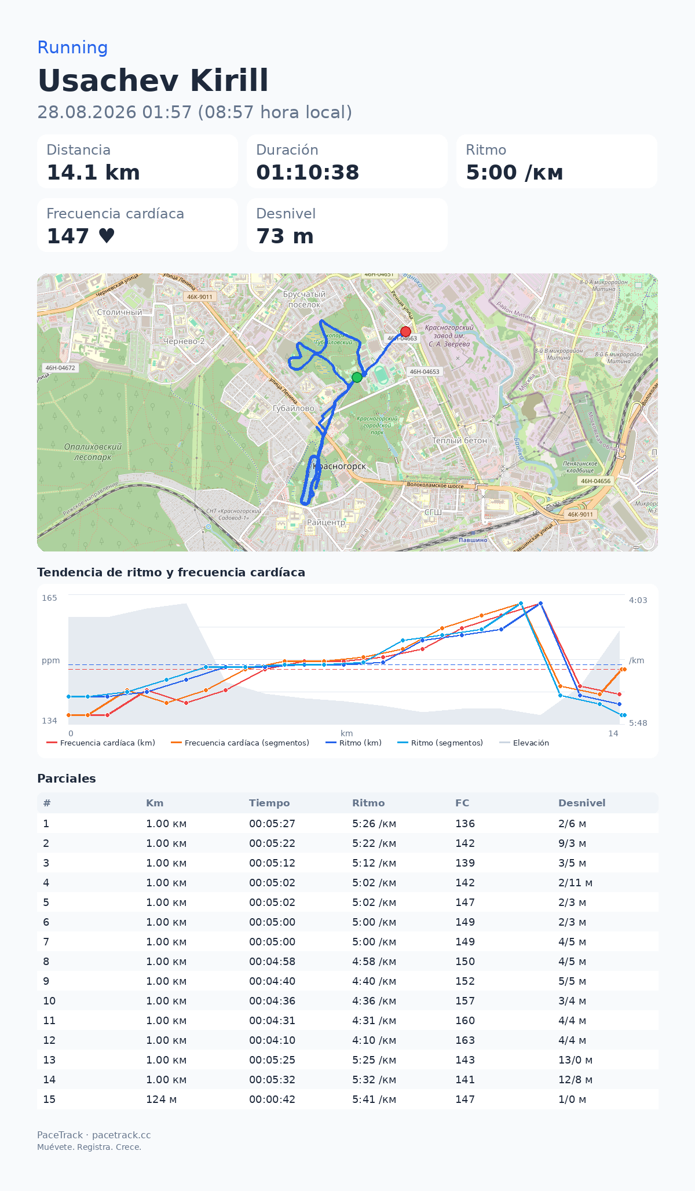
Task: Toggle the Frecuencia cardíaca (km) legend entry
Action: [x=101, y=743]
